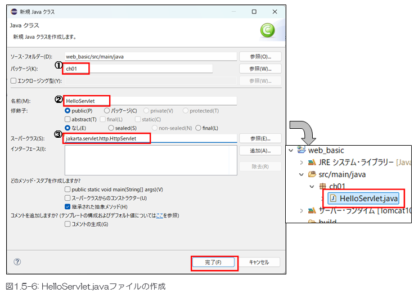Click the キャンセル button
Image resolution: width=414 pixels, height=293 pixels.
point(259,262)
